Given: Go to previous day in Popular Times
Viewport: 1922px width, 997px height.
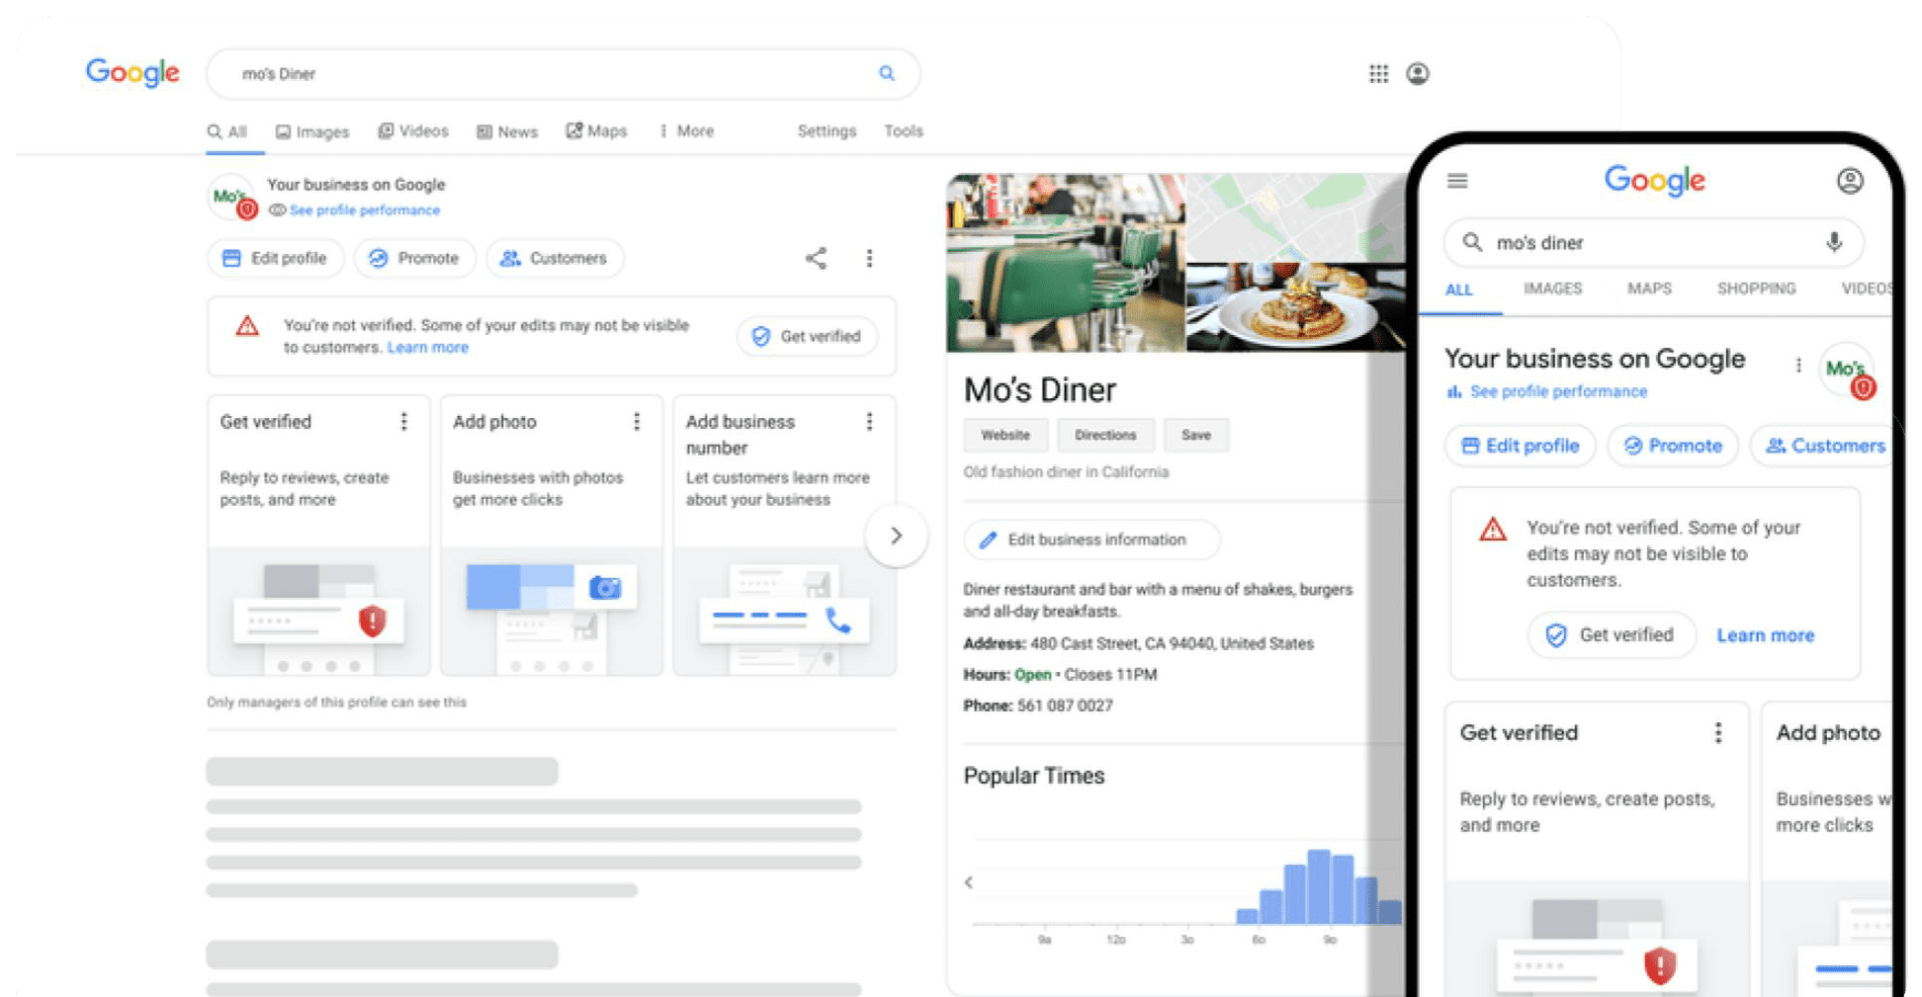Looking at the screenshot, I should 969,882.
